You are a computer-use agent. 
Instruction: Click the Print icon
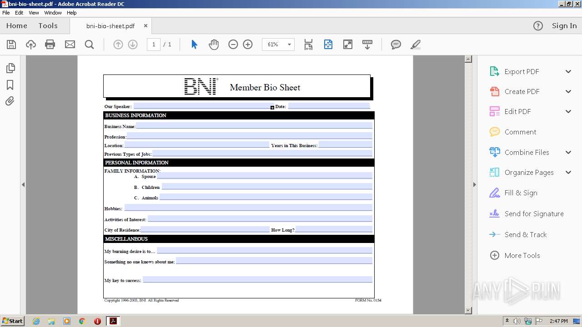pos(50,45)
